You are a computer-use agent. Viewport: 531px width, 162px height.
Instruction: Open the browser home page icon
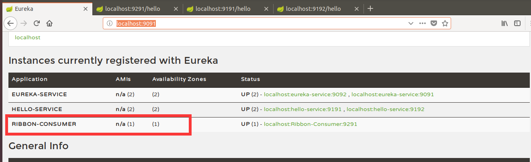(x=49, y=23)
